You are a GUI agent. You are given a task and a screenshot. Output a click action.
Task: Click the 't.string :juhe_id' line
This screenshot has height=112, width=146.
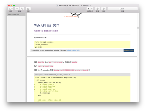(47, 85)
